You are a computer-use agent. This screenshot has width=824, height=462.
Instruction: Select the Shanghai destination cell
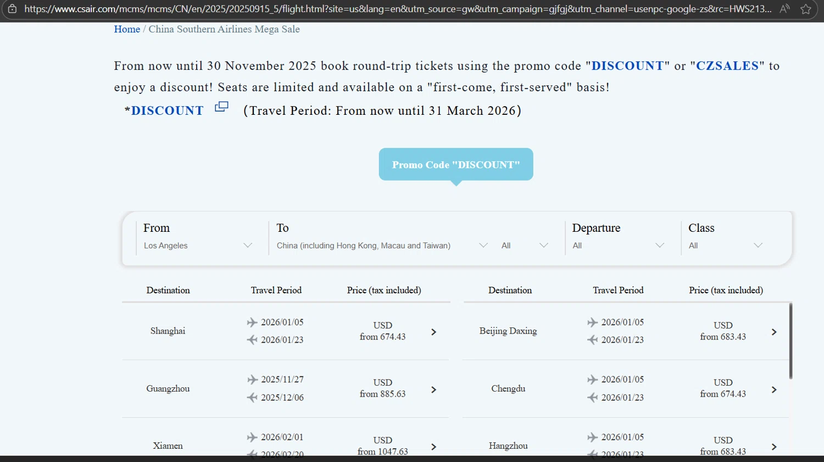tap(168, 331)
